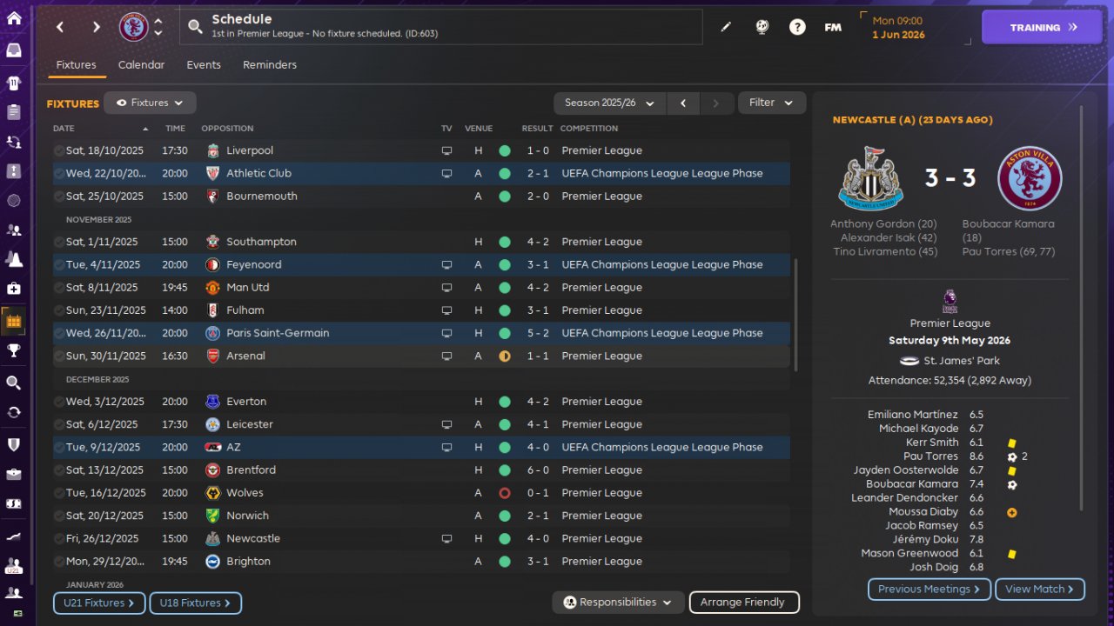The image size is (1114, 626).
Task: Open U21 Fixtures
Action: [x=99, y=603]
